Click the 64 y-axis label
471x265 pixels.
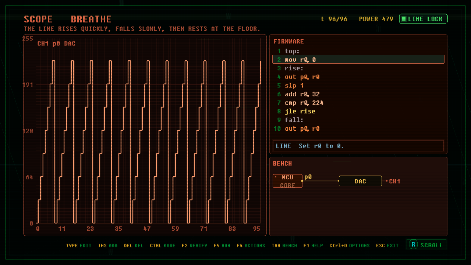(x=29, y=177)
